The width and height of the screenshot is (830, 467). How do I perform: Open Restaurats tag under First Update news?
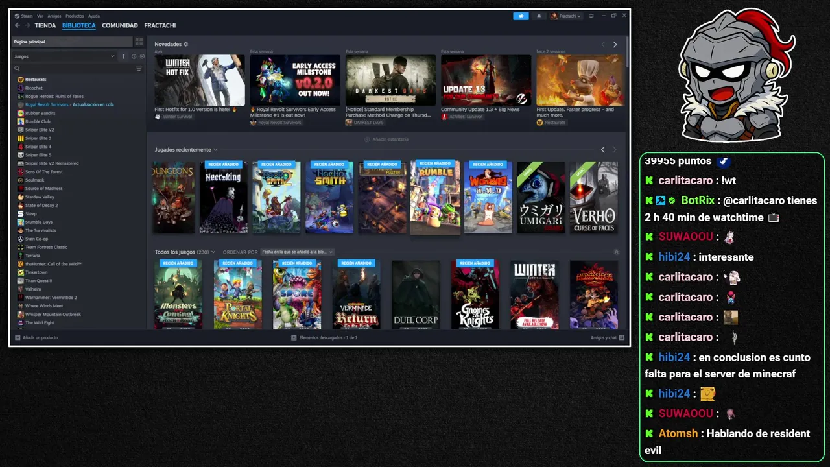click(551, 122)
